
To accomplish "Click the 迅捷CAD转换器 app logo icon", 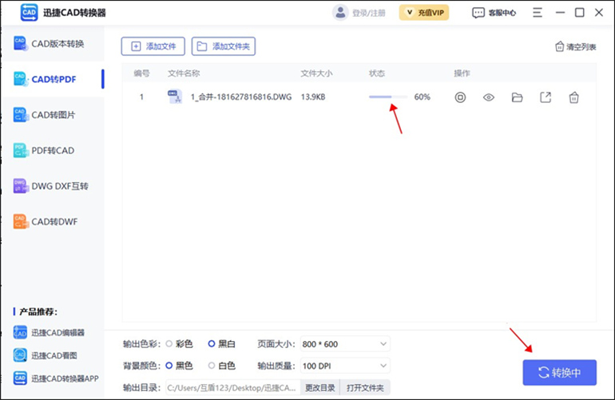I will (x=29, y=13).
